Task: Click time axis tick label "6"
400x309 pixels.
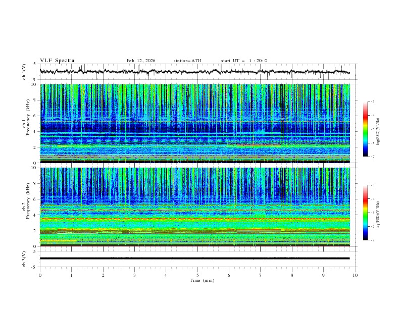Action: coord(229,275)
